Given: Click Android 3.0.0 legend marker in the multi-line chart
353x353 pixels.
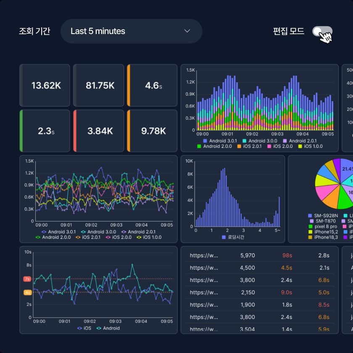Looking at the screenshot, I should pos(83,232).
